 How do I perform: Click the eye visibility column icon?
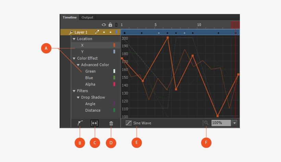click(104, 25)
